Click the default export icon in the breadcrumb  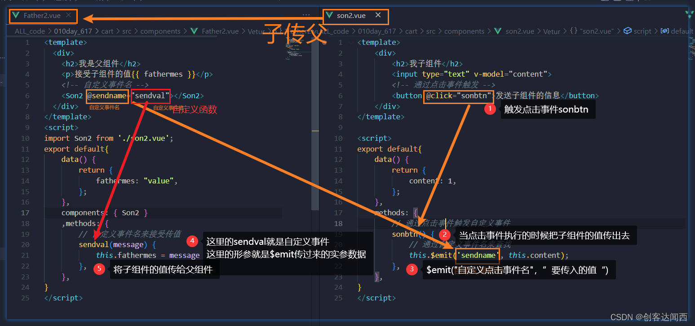pos(665,31)
